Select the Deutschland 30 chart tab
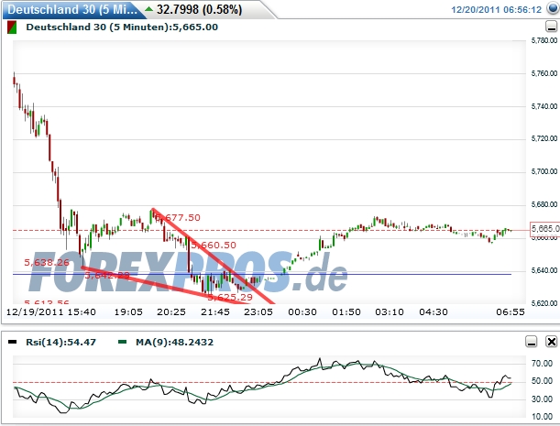560x426 pixels. coord(73,10)
